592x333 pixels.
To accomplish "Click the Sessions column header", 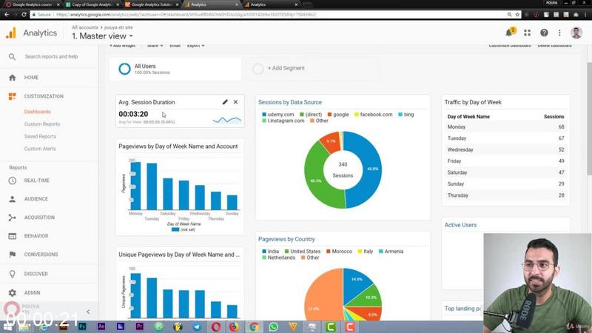I will click(x=554, y=117).
